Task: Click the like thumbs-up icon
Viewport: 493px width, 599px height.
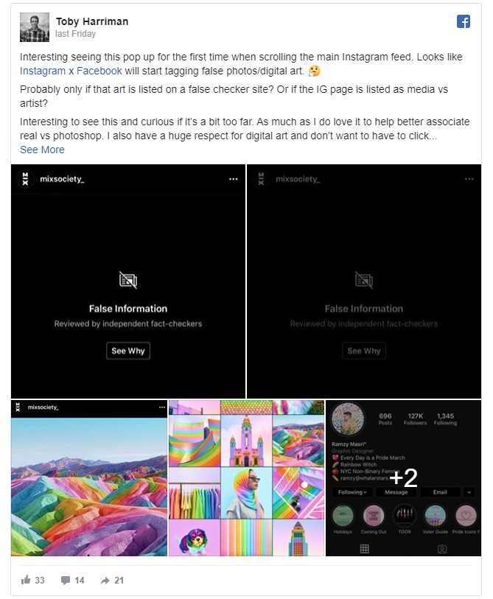Action: 26,580
